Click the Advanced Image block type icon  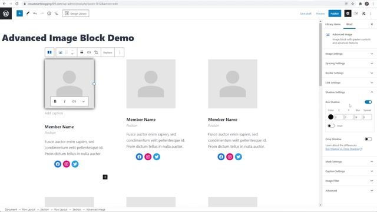(60, 52)
